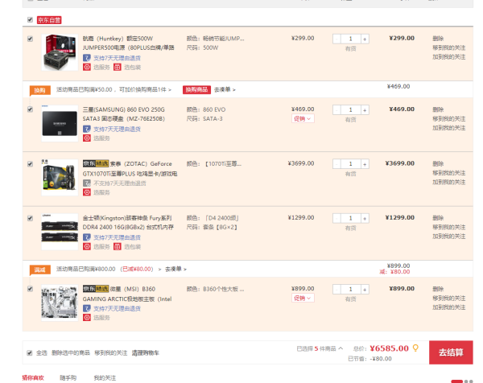
Task: Click the lightbulb icon beside total price
Action: (x=415, y=348)
